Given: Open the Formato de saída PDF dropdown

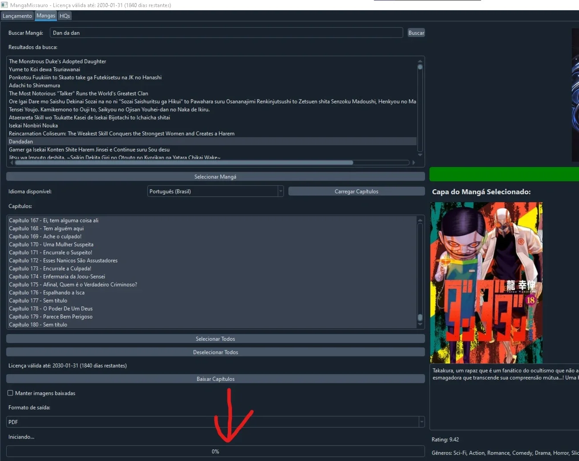Looking at the screenshot, I should pos(215,422).
